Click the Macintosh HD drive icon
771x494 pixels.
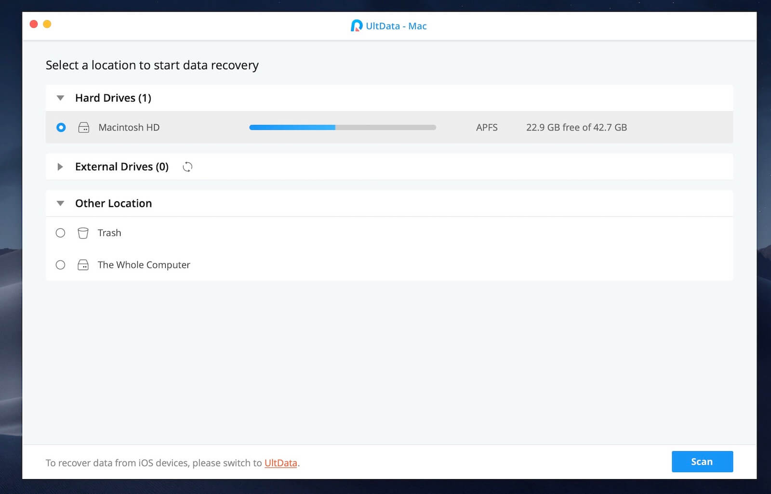[x=84, y=128]
